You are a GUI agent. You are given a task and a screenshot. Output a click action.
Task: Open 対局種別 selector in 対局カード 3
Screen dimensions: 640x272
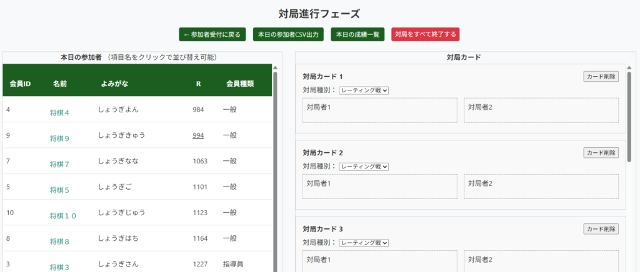pyautogui.click(x=364, y=243)
